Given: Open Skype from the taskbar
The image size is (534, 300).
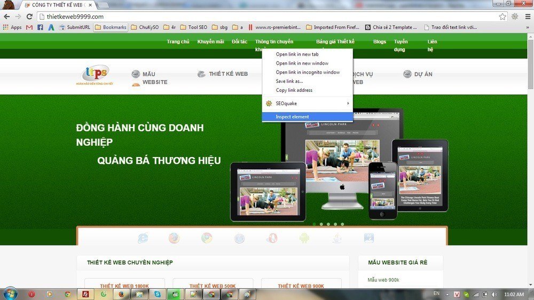Looking at the screenshot, I should [158, 294].
